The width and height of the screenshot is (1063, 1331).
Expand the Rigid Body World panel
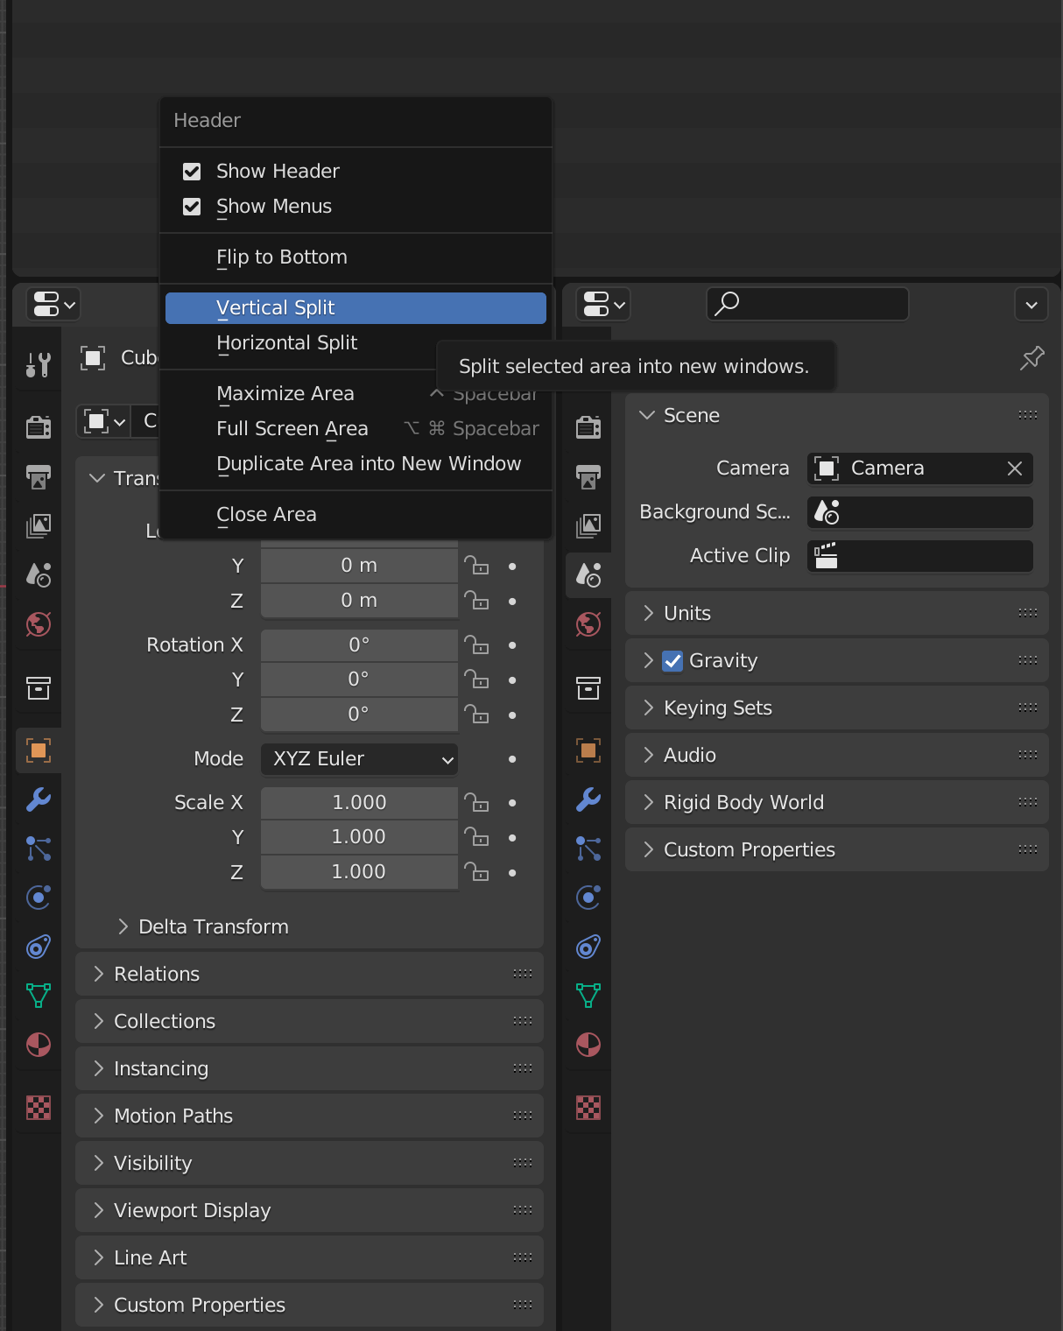coord(837,803)
